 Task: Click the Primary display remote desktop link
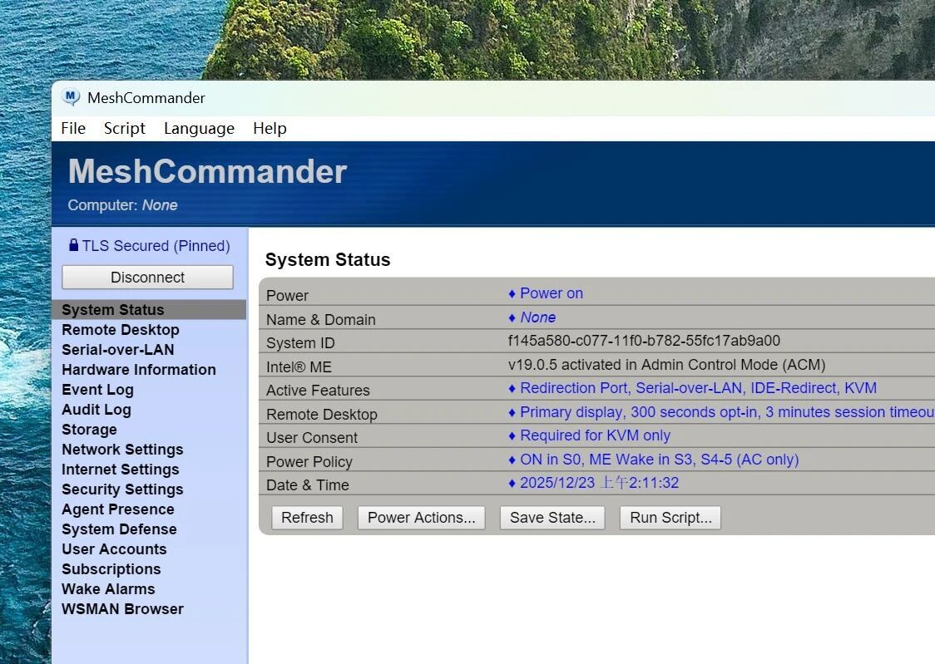pyautogui.click(x=727, y=412)
